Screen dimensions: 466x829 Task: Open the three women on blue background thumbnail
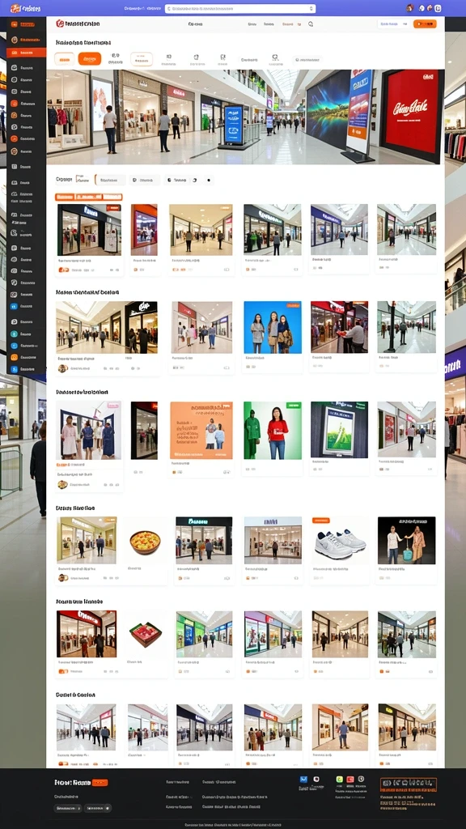tap(273, 327)
